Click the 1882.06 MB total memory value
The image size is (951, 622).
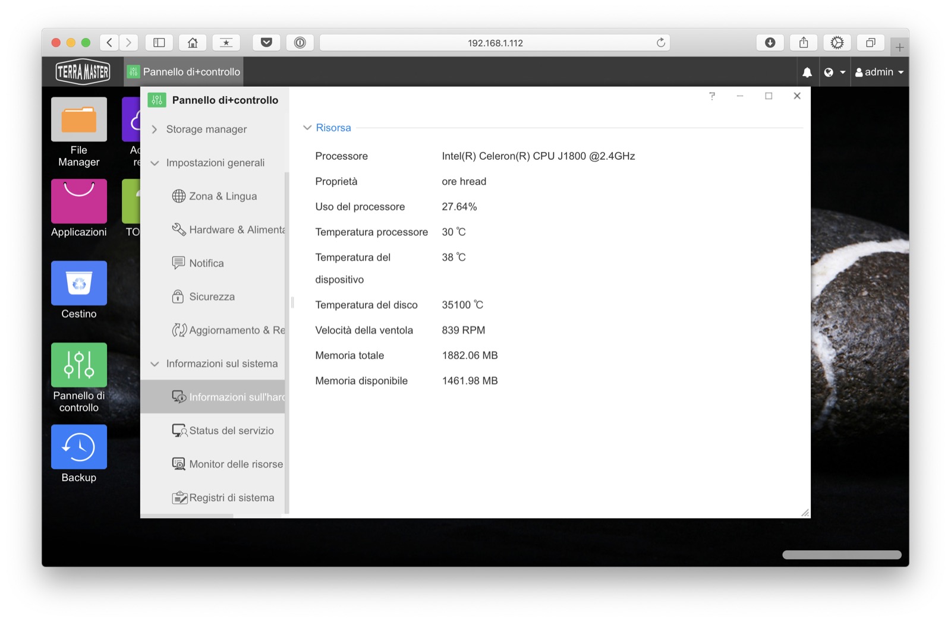(470, 355)
